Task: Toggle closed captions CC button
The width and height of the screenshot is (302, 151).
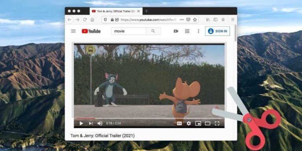Action: click(179, 123)
